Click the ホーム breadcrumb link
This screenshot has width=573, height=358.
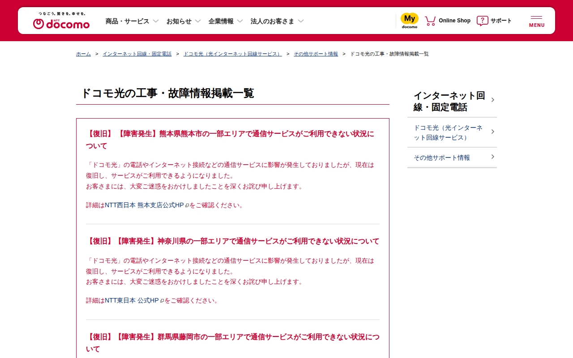pyautogui.click(x=83, y=54)
